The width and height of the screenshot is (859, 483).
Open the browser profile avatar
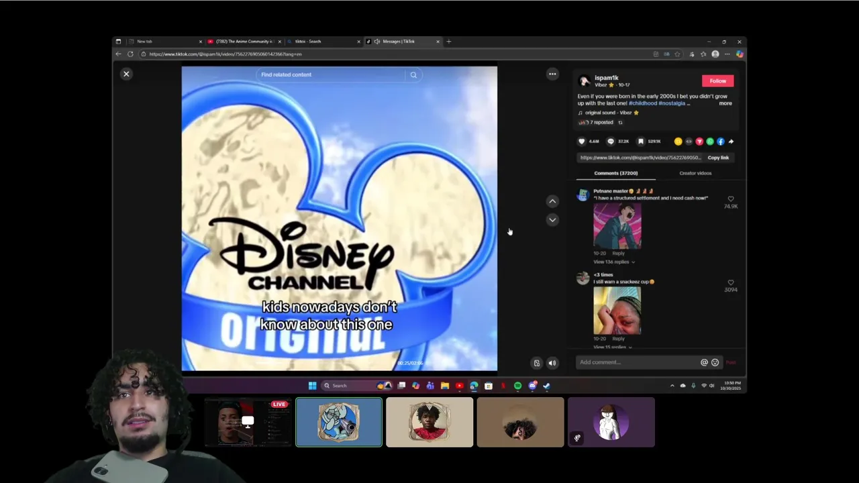coord(715,54)
